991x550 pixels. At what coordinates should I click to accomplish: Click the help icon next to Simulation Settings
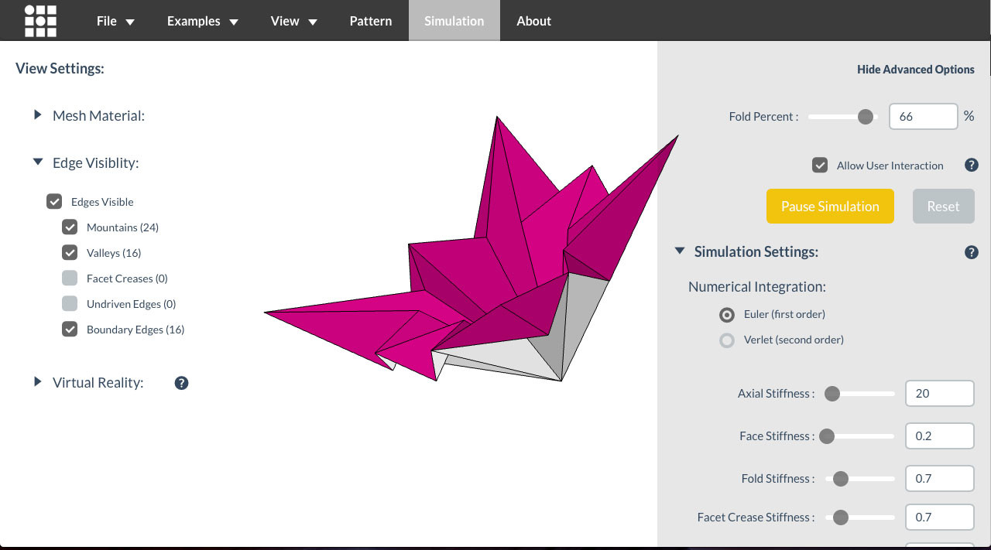coord(971,251)
